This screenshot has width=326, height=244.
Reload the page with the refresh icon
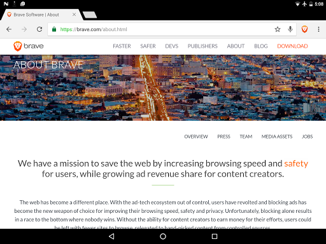tap(39, 29)
